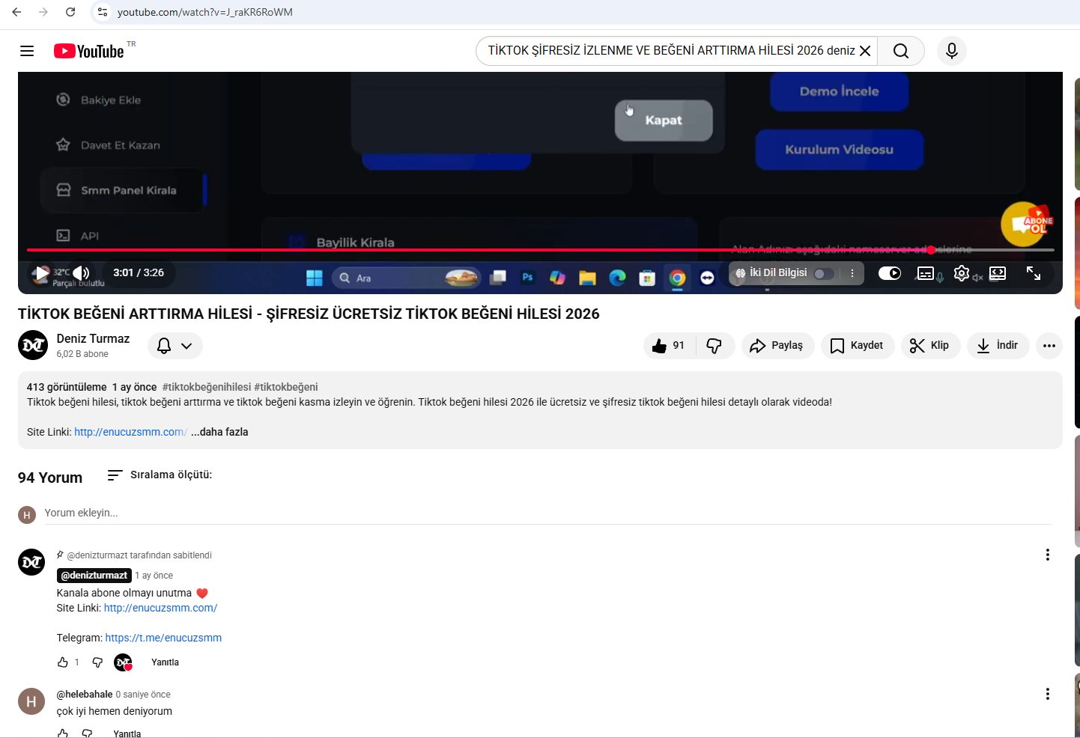The width and height of the screenshot is (1080, 738).
Task: Click the 94 Yorum comment count
Action: coord(50,478)
